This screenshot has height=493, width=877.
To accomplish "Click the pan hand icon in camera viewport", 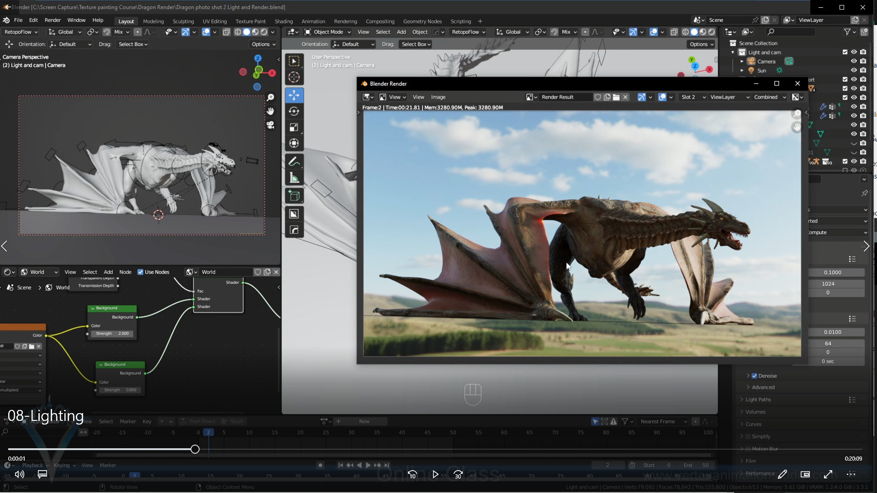I will coord(270,111).
